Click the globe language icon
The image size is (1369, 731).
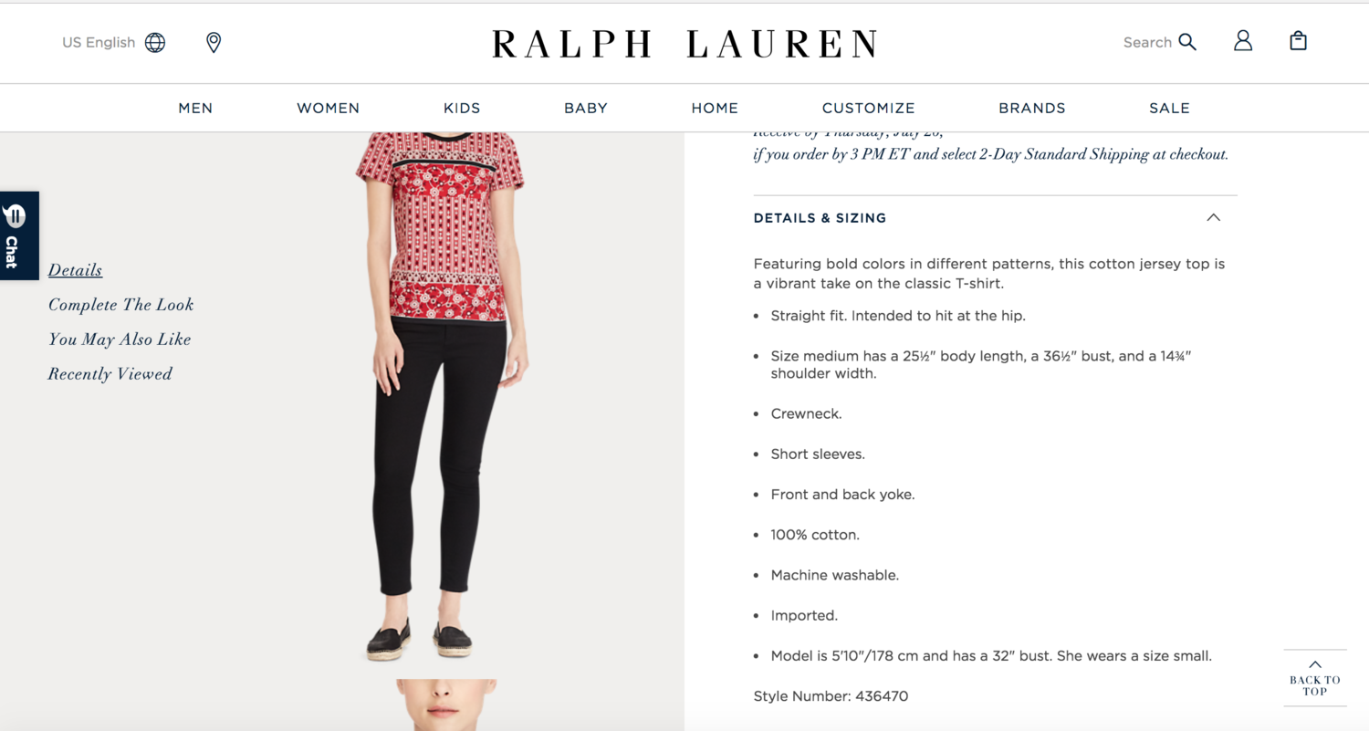pos(155,42)
